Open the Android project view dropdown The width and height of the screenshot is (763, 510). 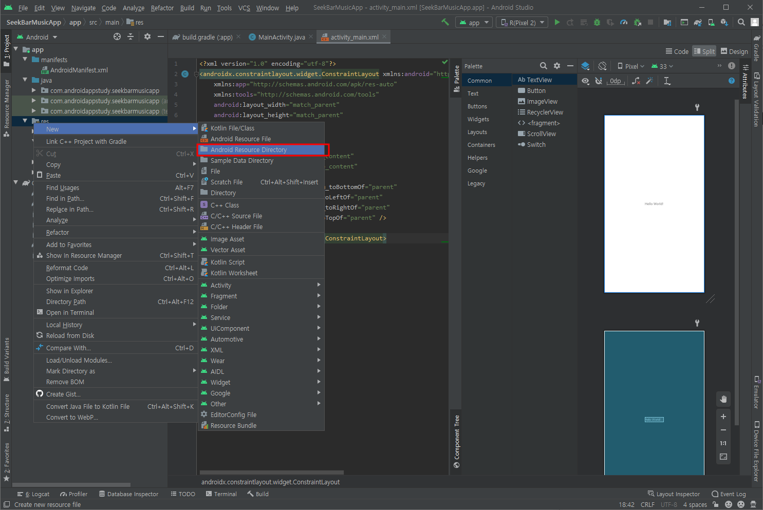[x=38, y=37]
